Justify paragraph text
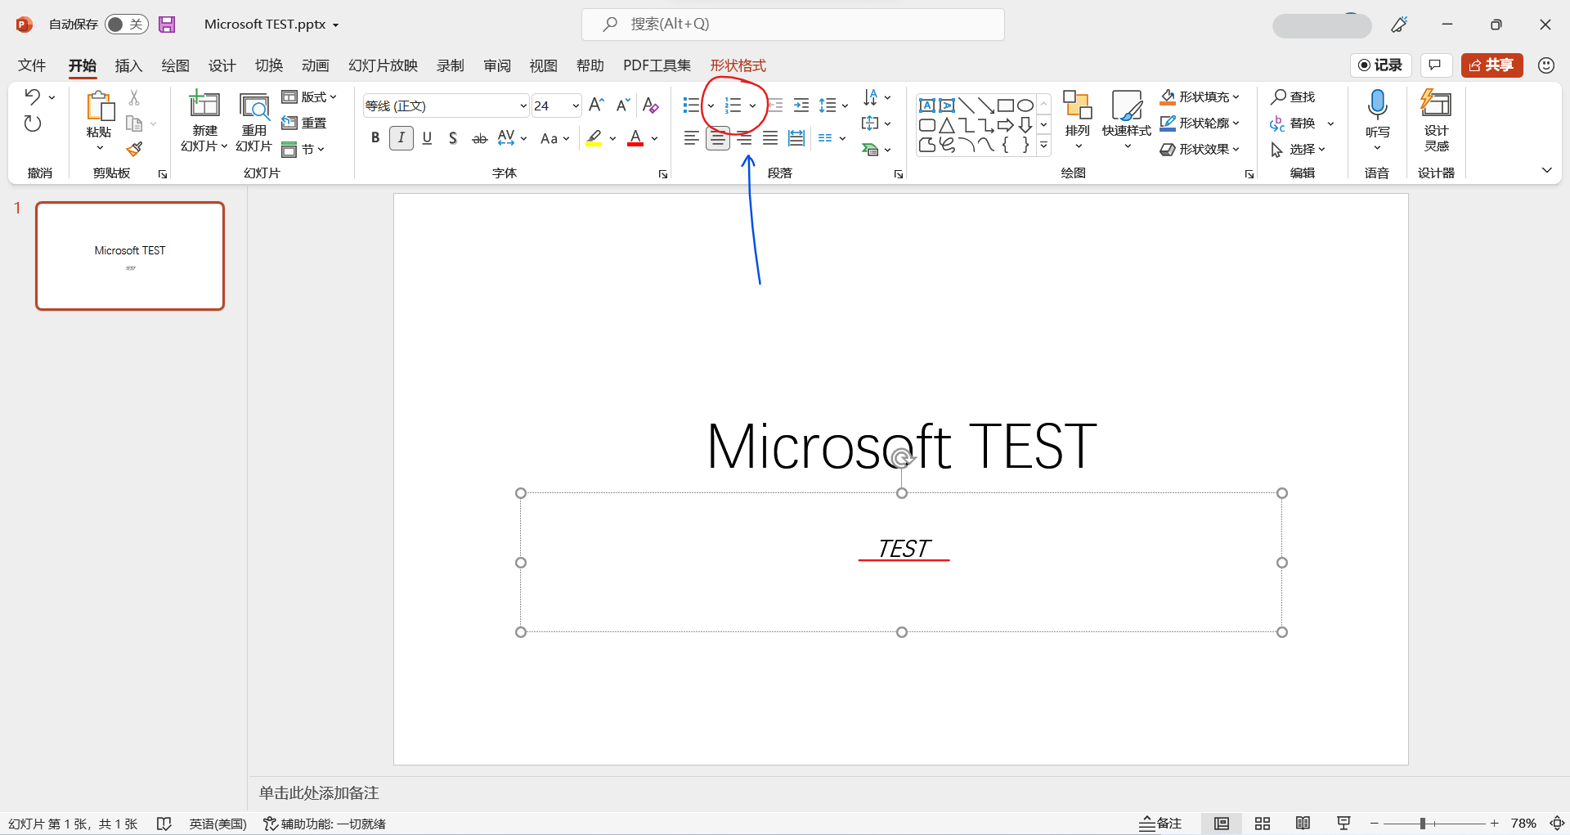 point(770,138)
